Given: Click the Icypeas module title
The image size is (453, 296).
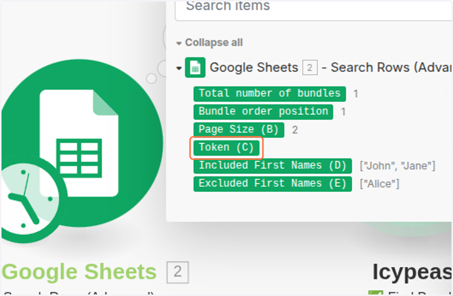Looking at the screenshot, I should [412, 272].
